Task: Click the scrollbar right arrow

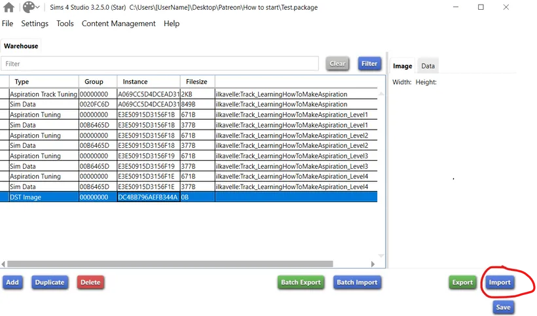Action: click(373, 264)
